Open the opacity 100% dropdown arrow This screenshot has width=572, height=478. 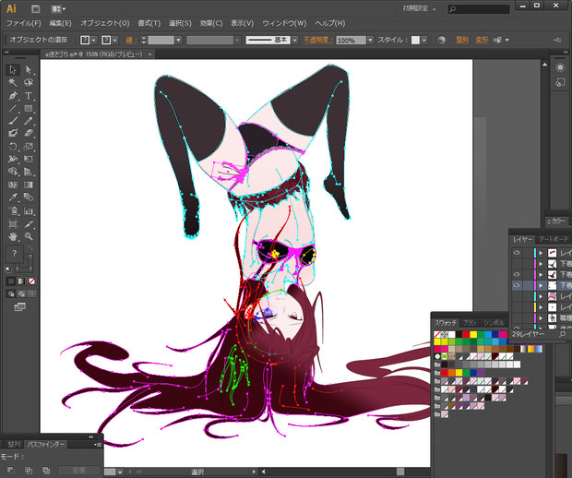tap(370, 40)
